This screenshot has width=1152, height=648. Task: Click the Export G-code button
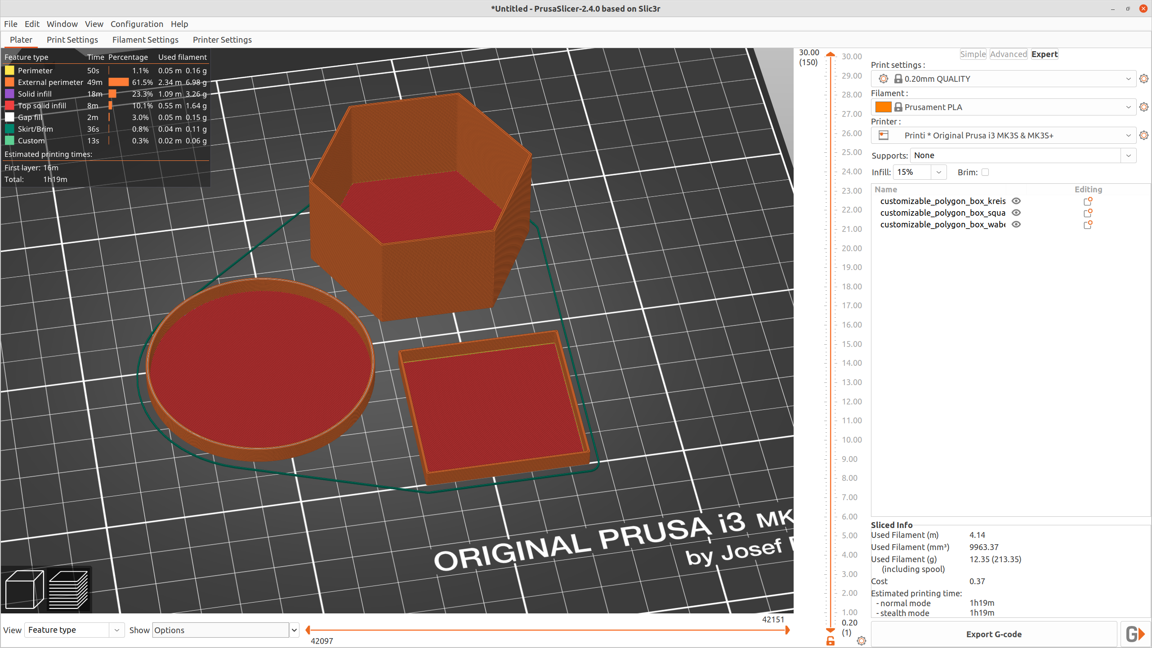[994, 634]
